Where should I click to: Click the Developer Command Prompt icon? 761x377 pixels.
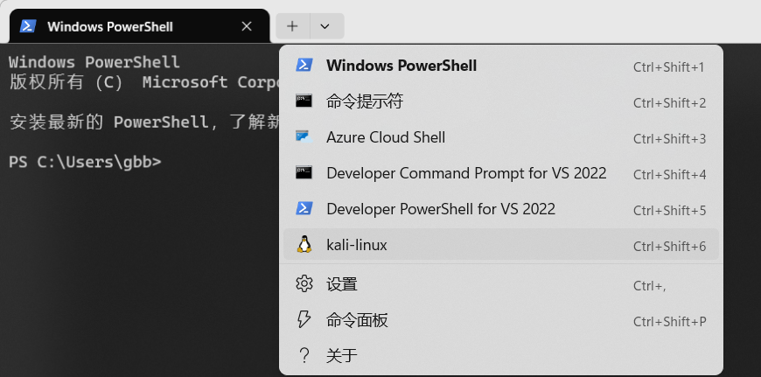[x=304, y=173]
